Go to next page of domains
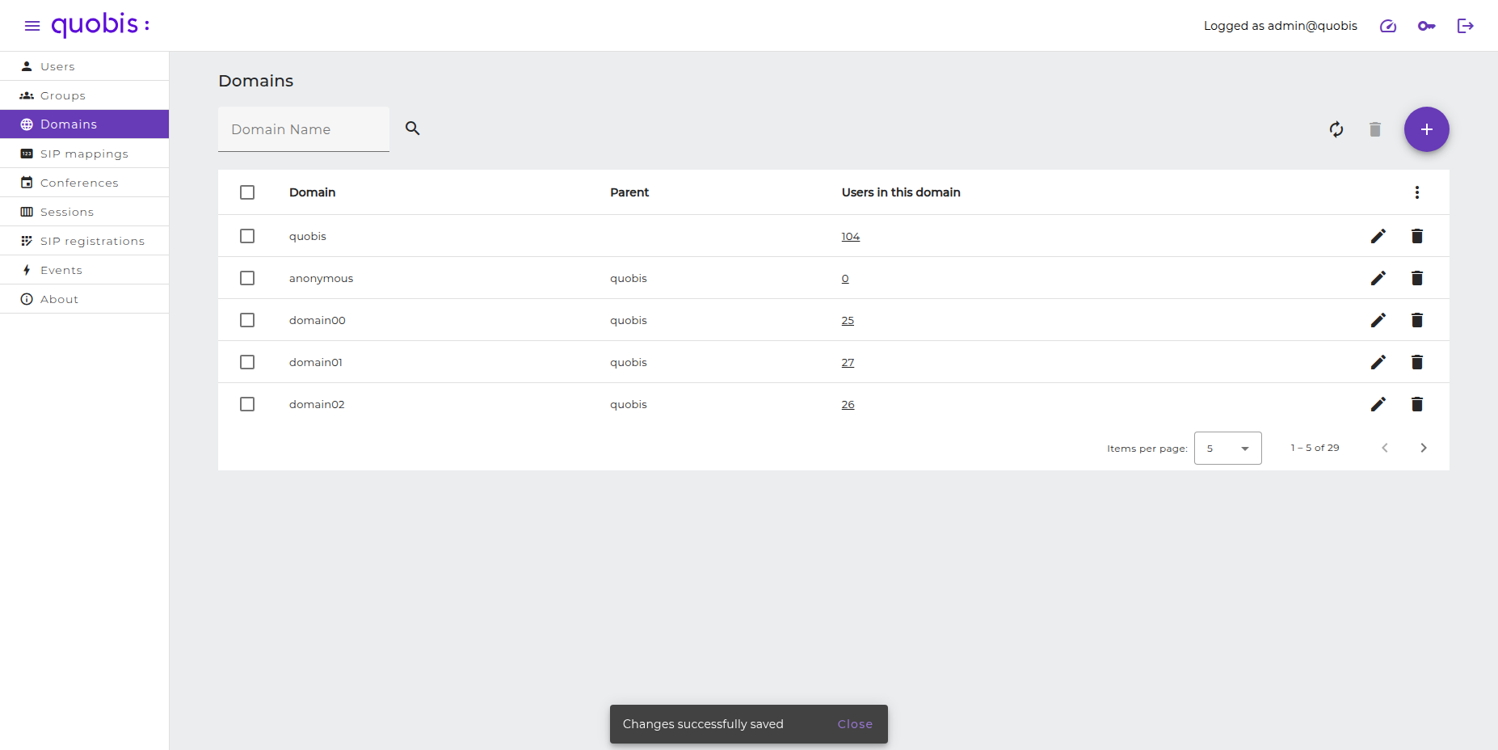This screenshot has width=1498, height=750. 1424,448
